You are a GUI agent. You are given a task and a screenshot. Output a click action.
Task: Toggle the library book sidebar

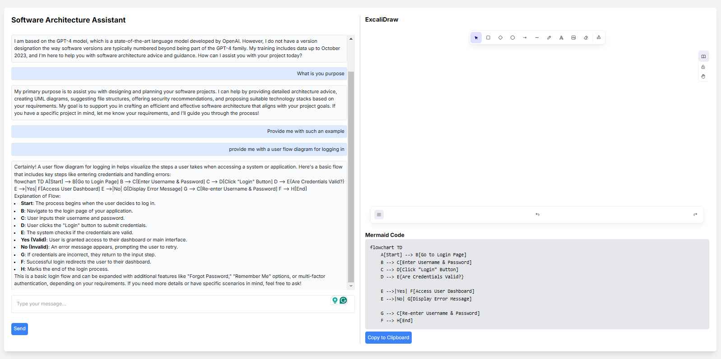(703, 56)
